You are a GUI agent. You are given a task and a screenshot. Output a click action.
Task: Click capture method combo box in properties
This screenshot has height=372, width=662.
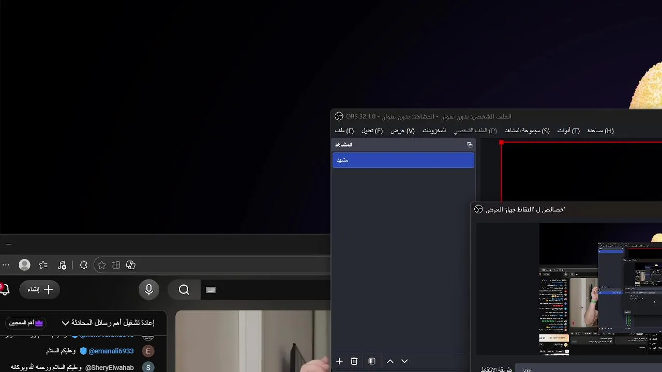(x=589, y=369)
